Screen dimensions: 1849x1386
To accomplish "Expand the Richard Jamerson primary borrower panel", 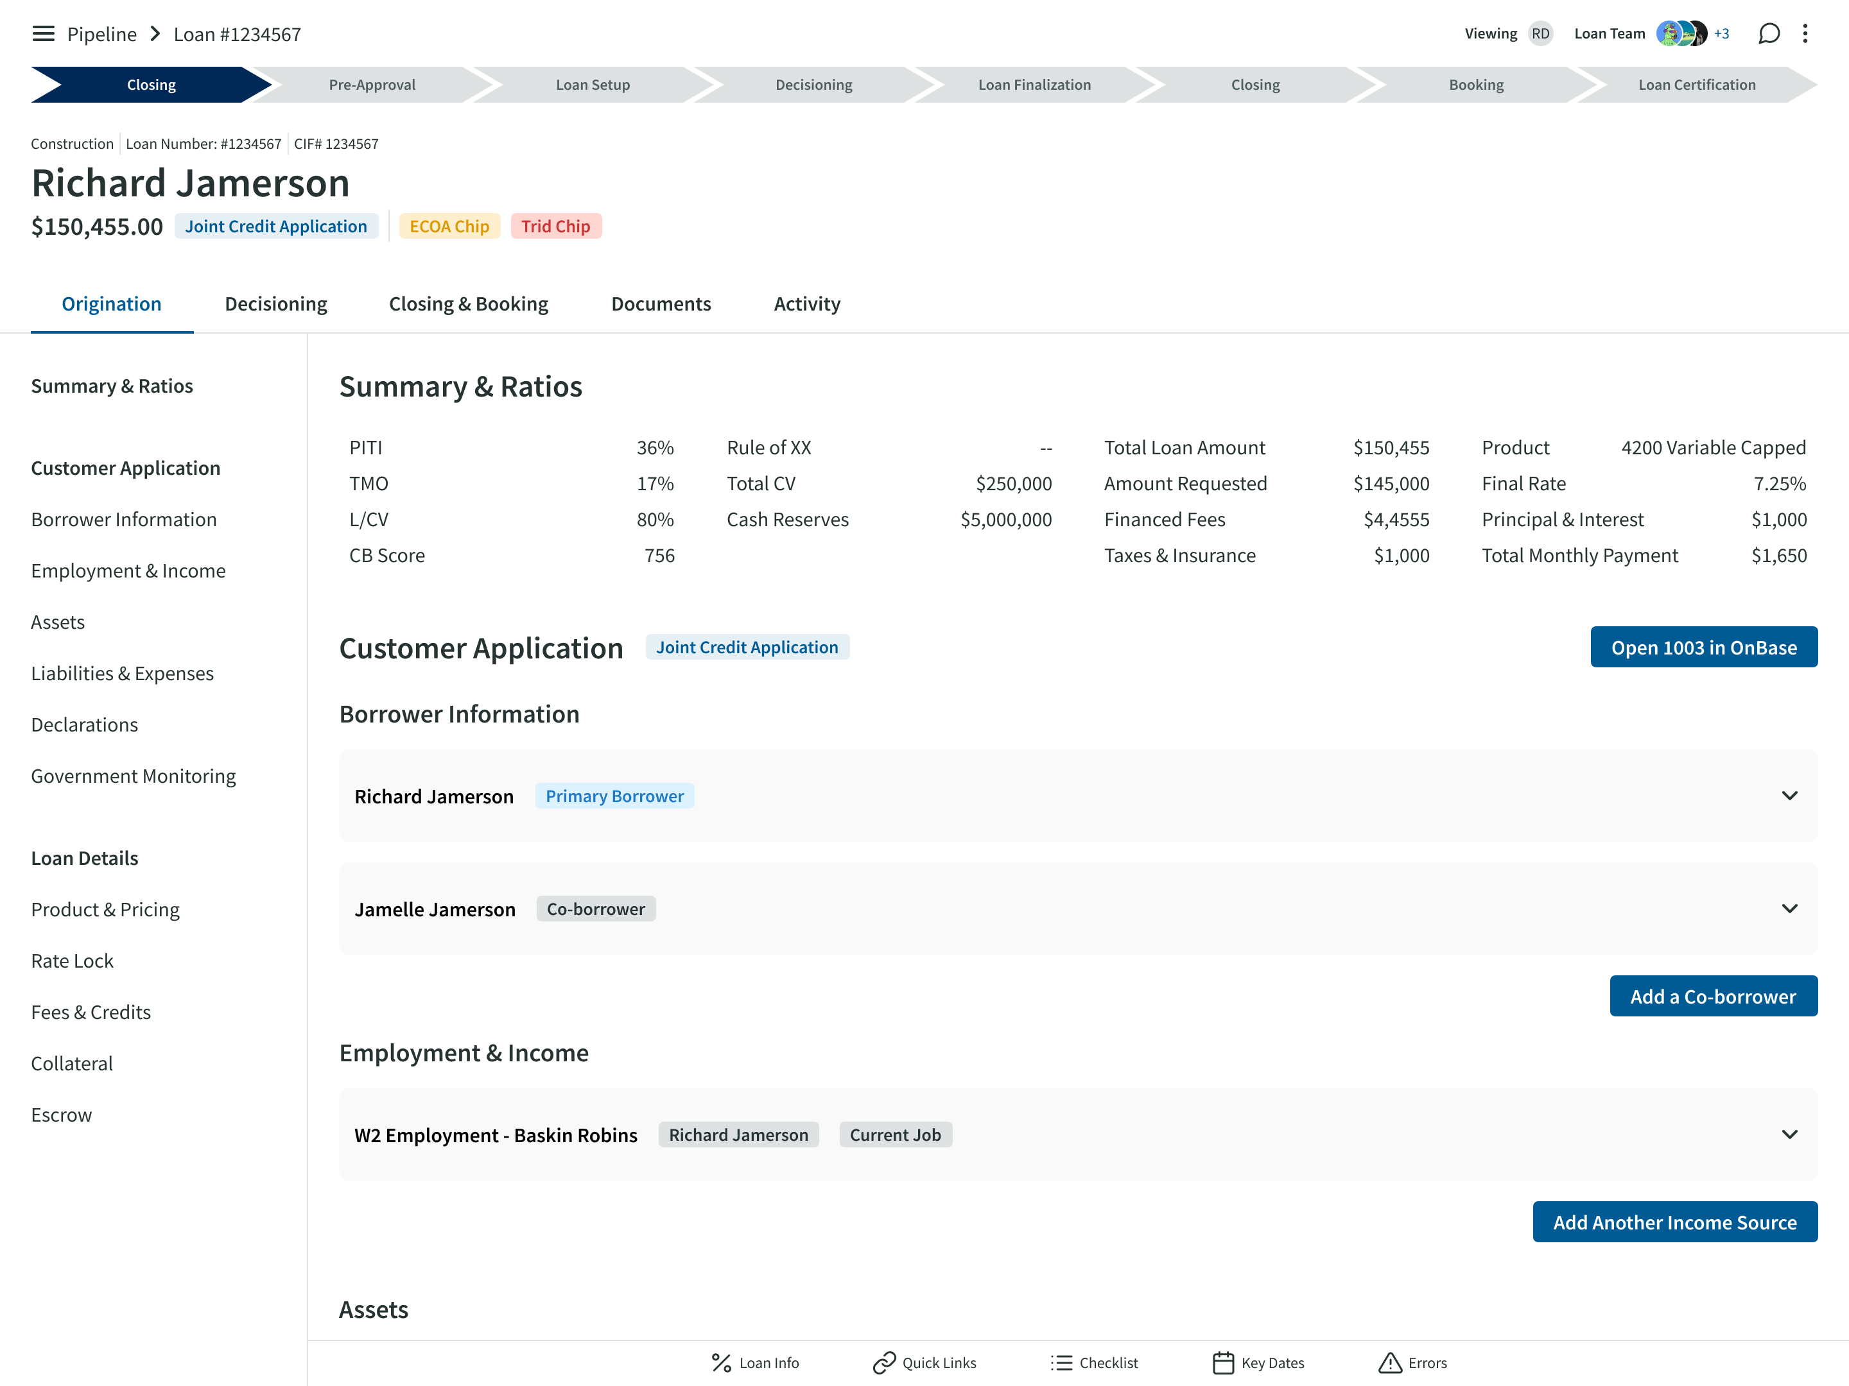I will tap(1789, 795).
